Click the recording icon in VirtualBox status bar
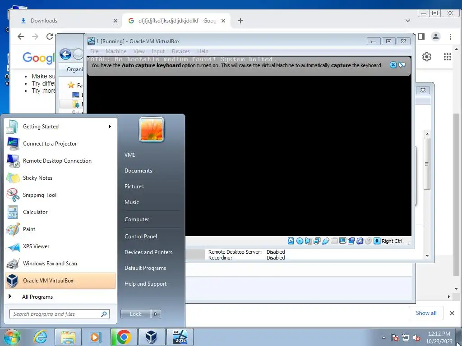The height and width of the screenshot is (346, 462). click(351, 241)
